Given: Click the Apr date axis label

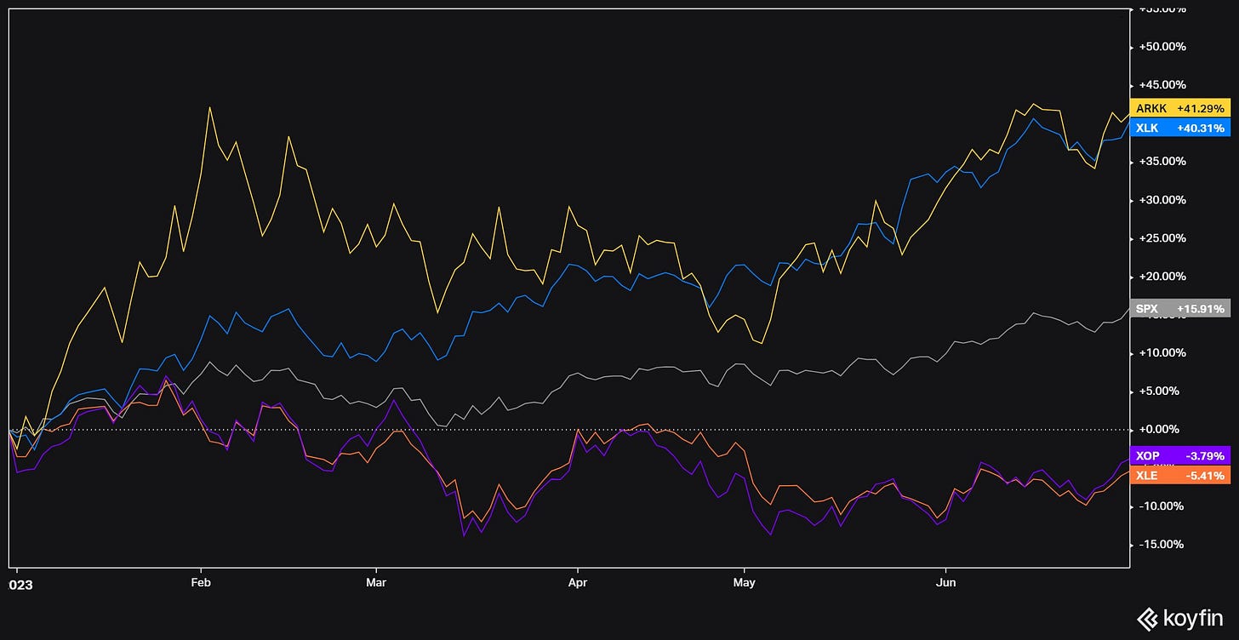Looking at the screenshot, I should tap(578, 583).
